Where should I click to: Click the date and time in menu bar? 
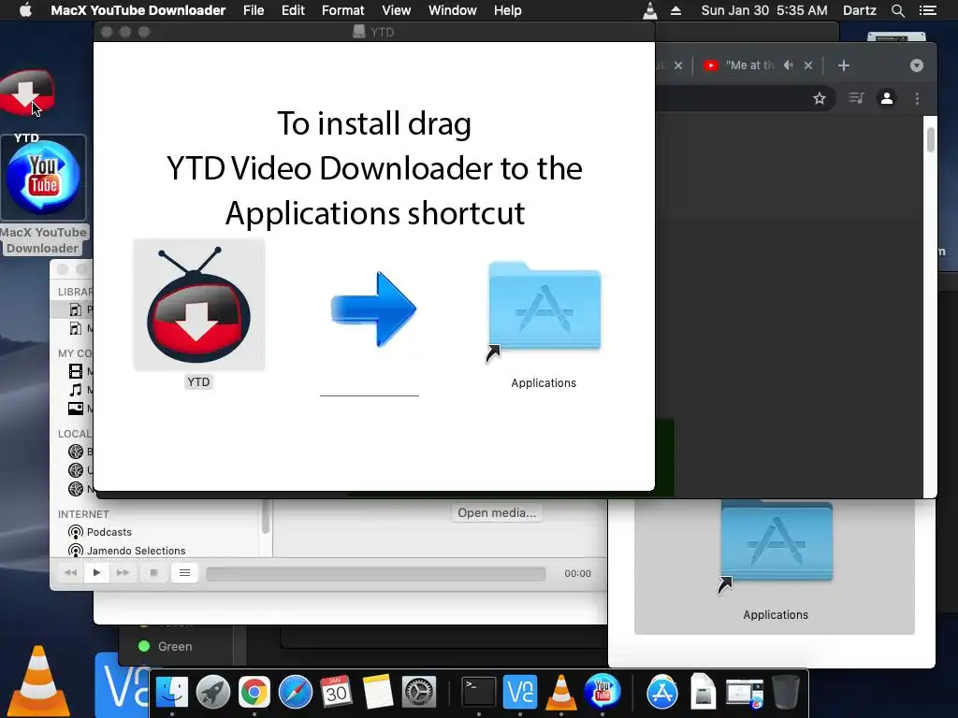pos(764,10)
